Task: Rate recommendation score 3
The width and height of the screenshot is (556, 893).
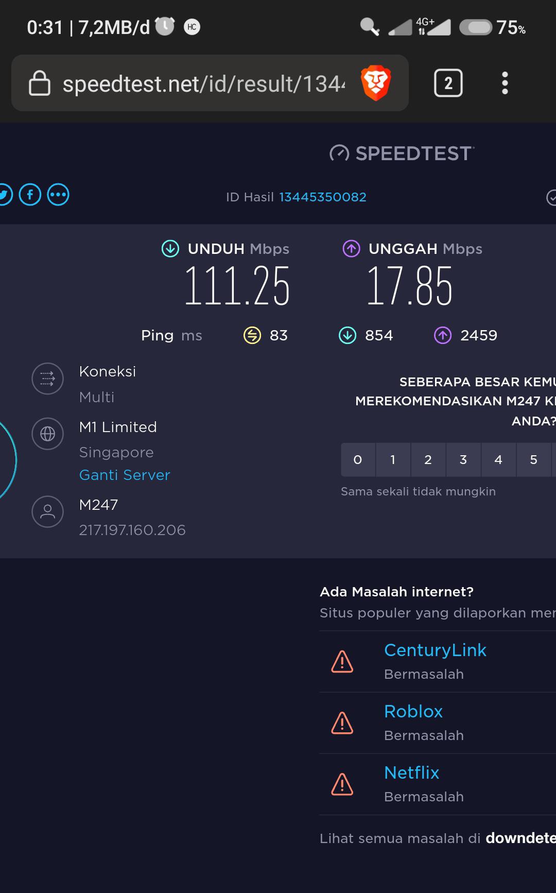Action: click(x=463, y=459)
